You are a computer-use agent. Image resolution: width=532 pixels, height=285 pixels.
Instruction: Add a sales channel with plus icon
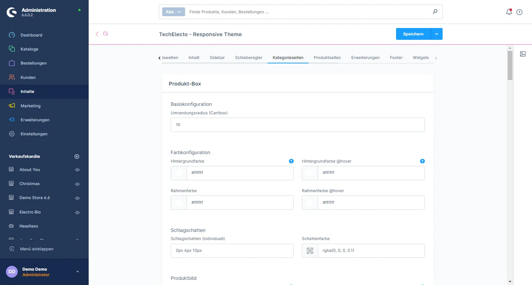[x=77, y=156]
